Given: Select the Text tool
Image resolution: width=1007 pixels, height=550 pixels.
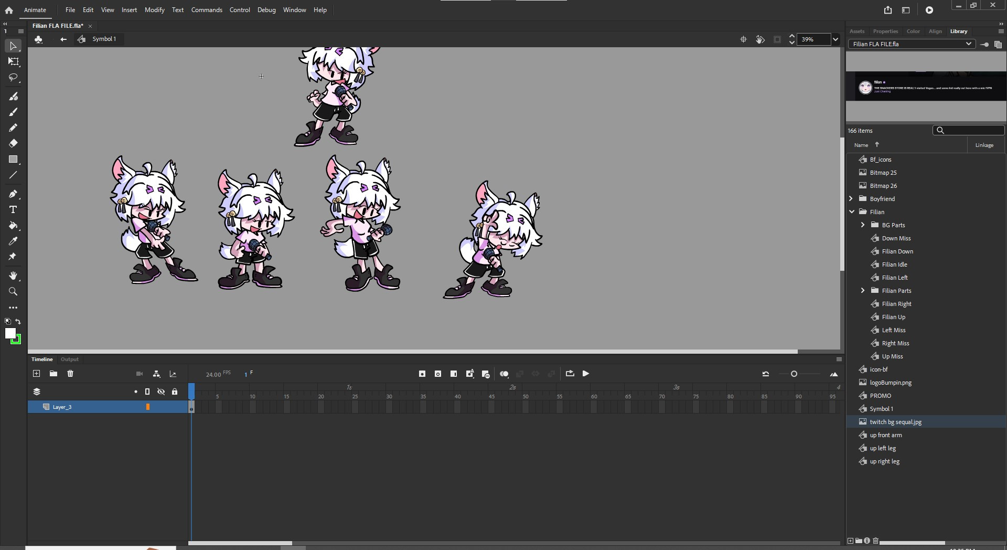Looking at the screenshot, I should [x=13, y=209].
